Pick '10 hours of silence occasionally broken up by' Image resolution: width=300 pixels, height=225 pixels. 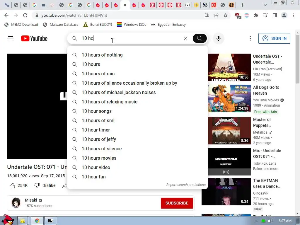(137, 83)
